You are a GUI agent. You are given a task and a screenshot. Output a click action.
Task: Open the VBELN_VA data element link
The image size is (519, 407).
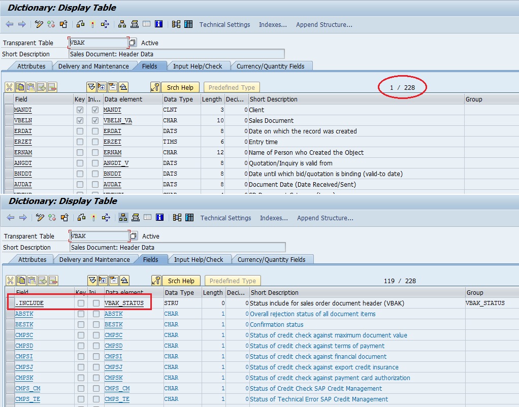pos(117,120)
